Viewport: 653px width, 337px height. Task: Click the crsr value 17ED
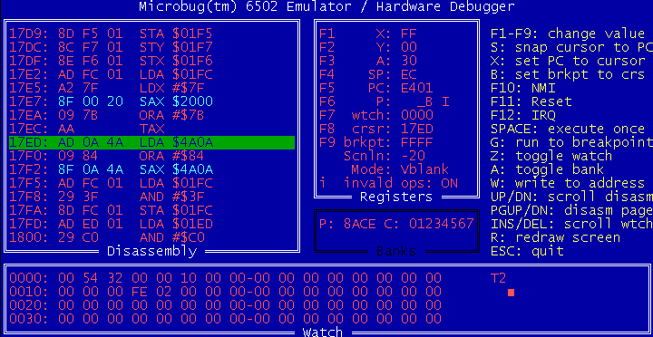click(417, 129)
